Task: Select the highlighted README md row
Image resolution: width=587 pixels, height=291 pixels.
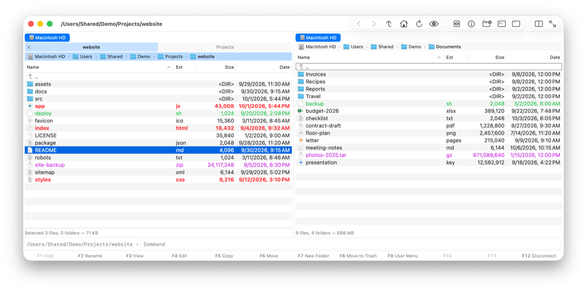Action: click(158, 150)
